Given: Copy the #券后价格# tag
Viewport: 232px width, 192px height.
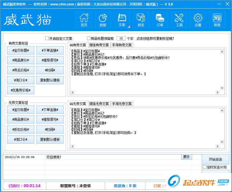Looking at the screenshot, I should pyautogui.click(x=21, y=70).
